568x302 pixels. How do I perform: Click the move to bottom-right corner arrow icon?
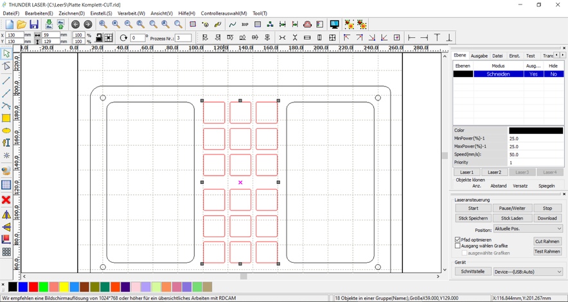pyautogui.click(x=371, y=37)
